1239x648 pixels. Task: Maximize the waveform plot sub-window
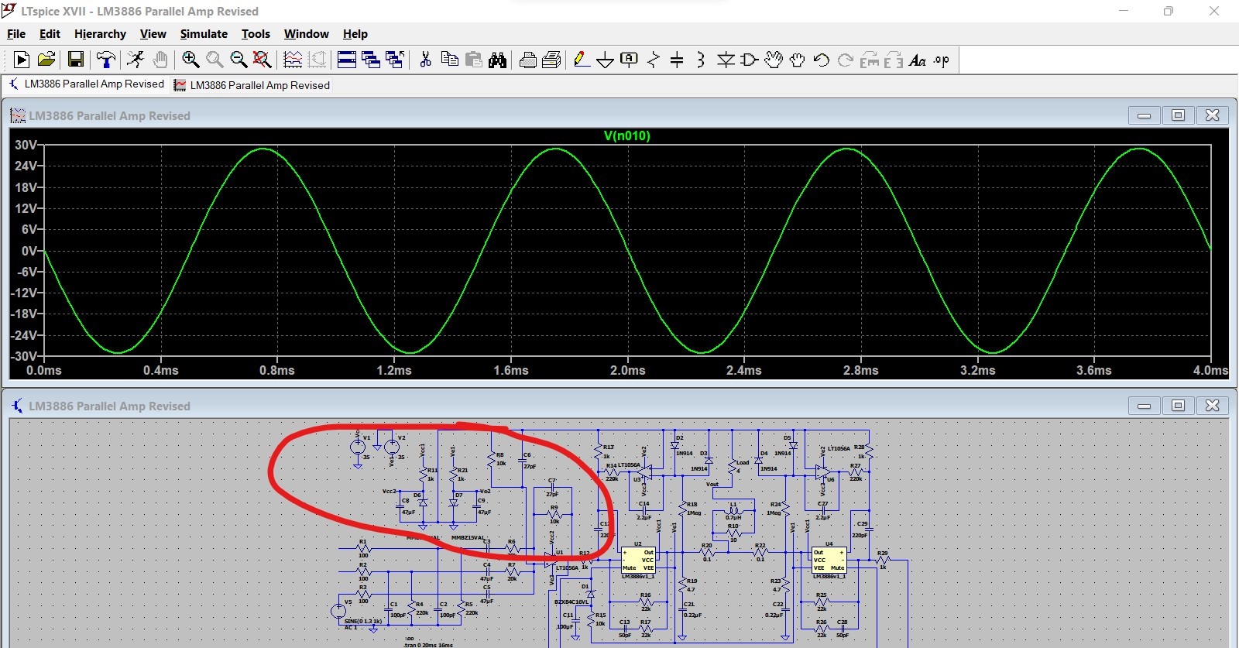coord(1178,115)
